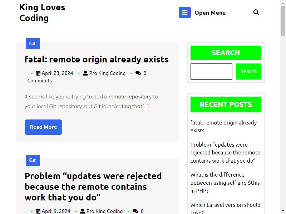Click the green Search button
Viewport: 286px width, 214px height.
click(248, 72)
